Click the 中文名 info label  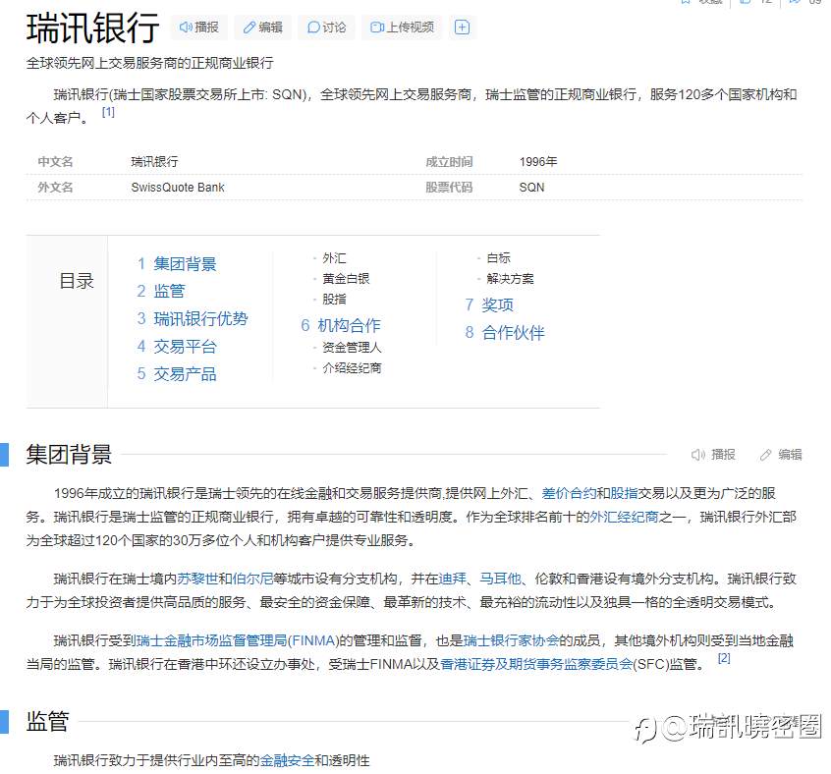[55, 162]
